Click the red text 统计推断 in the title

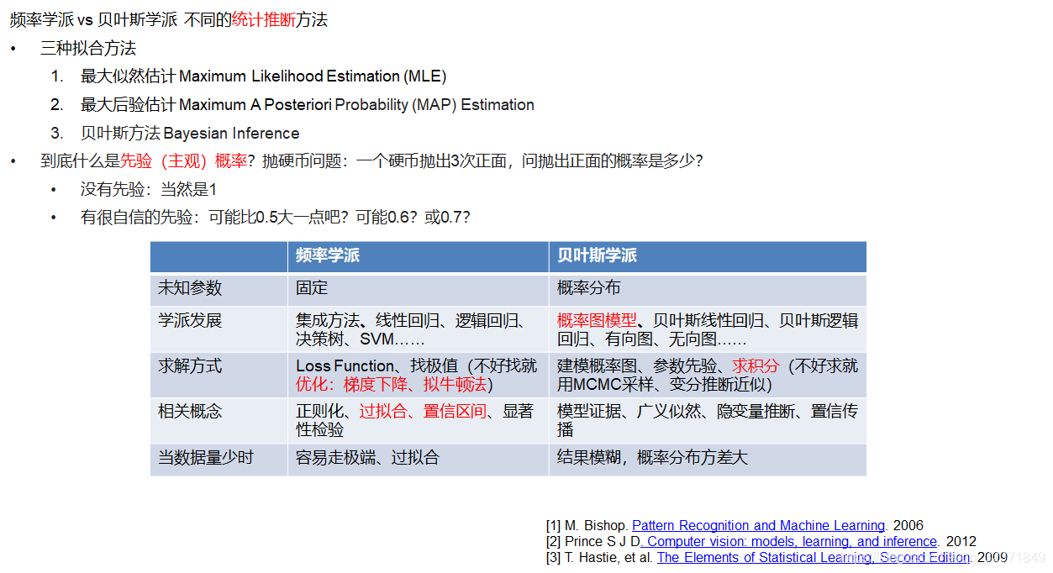(x=264, y=20)
